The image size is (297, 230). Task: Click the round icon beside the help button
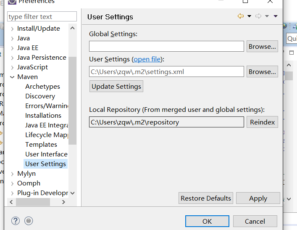29,221
